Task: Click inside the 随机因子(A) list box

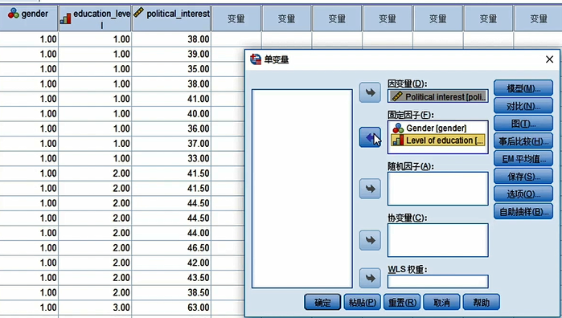Action: pyautogui.click(x=438, y=189)
